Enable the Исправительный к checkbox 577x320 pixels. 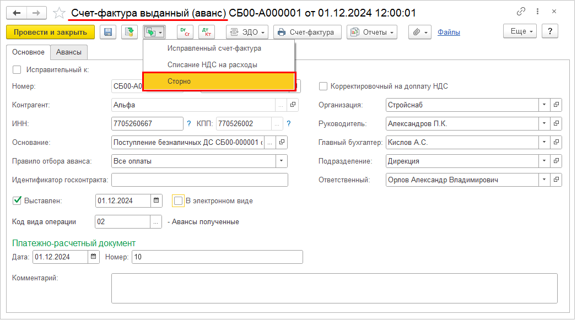[17, 69]
